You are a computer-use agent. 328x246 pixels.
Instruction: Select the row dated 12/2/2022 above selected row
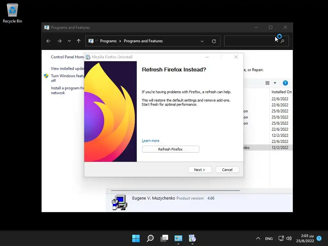point(268,135)
